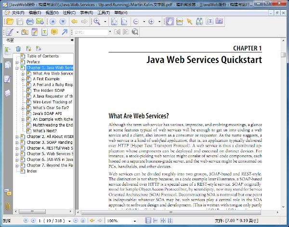
Task: Open the pages thumbnails panel icon
Action: click(8, 65)
